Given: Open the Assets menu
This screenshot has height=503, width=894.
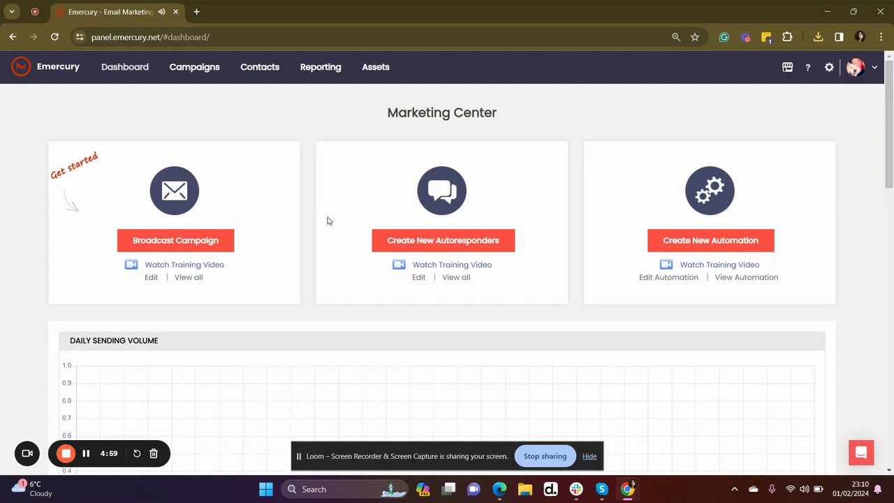Looking at the screenshot, I should [x=376, y=67].
